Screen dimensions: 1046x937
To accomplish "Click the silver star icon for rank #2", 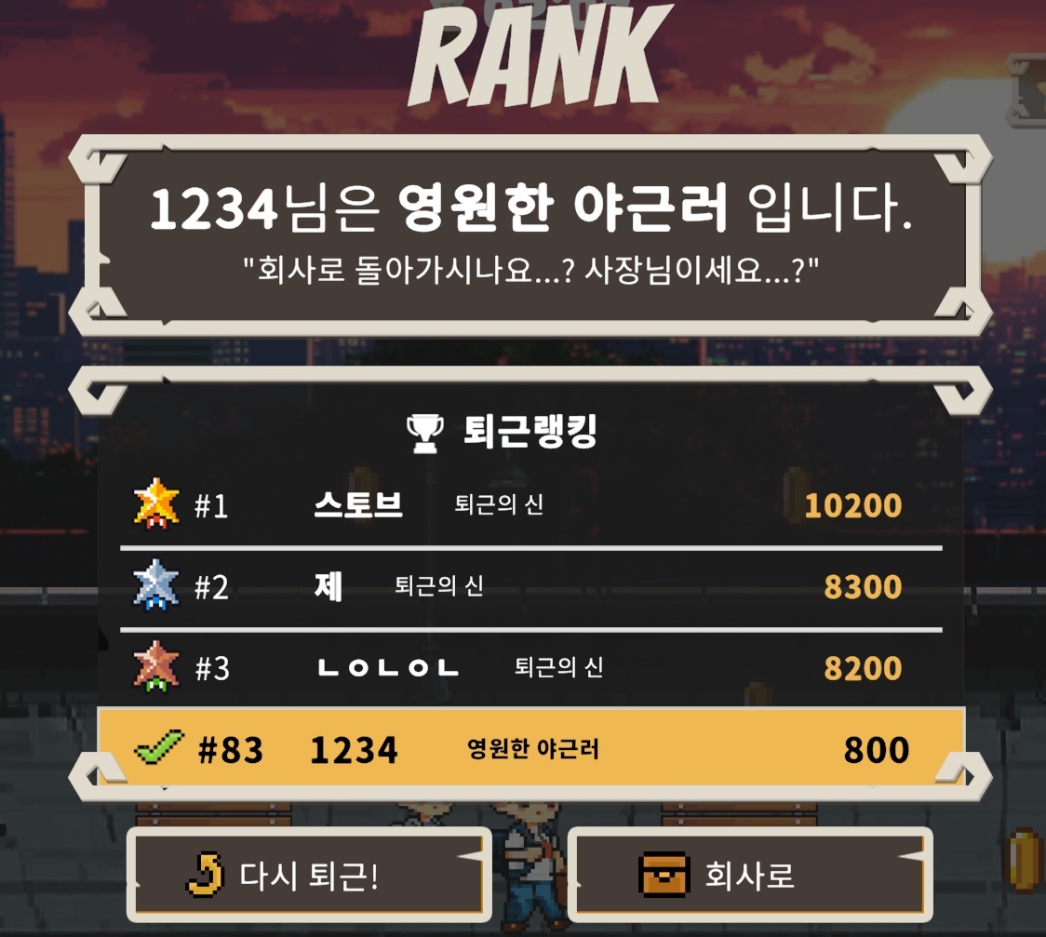I will (x=155, y=585).
